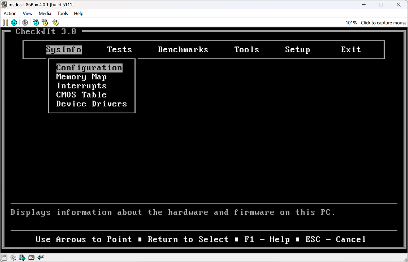Viewport: 408px width, 262px height.
Task: Click the CD-ROM drive status icon
Action: coord(13,258)
